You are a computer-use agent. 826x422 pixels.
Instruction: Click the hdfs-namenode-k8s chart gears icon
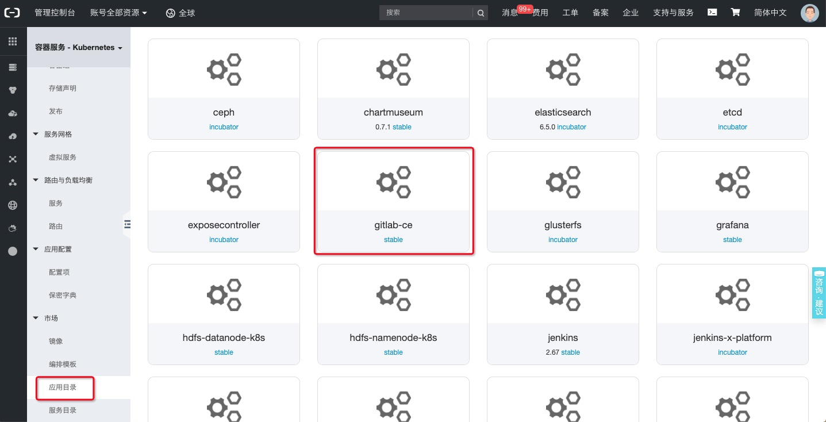coord(393,295)
